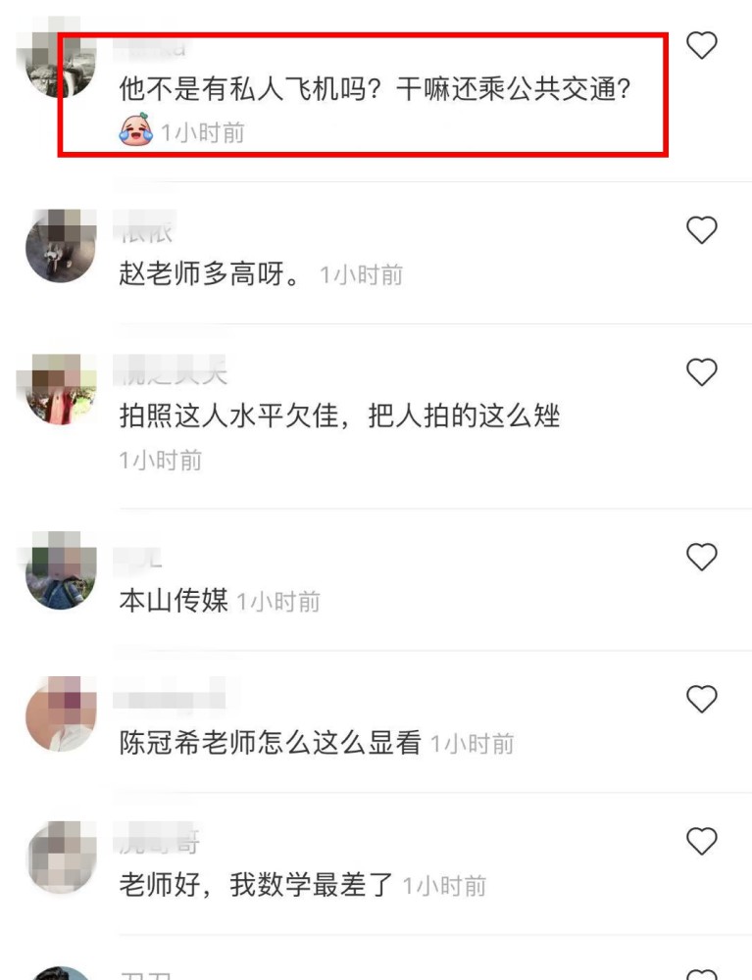The width and height of the screenshot is (752, 980).
Task: Tap comment 陈冠希老师怎么这么显看
Action: coord(270,743)
